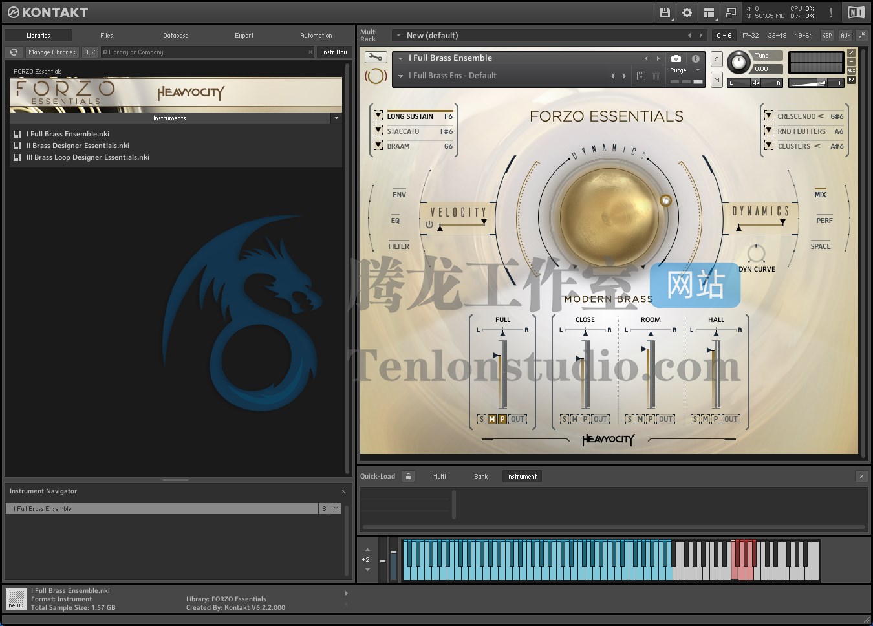Open Kontakt options via the gear icon
The height and width of the screenshot is (626, 873).
[x=687, y=12]
